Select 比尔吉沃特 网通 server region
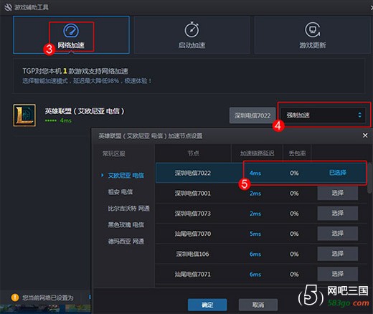Viewport: 373px width, 314px height. [x=128, y=209]
